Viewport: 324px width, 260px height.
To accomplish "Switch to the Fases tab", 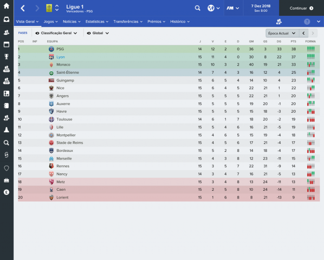I will (x=23, y=33).
